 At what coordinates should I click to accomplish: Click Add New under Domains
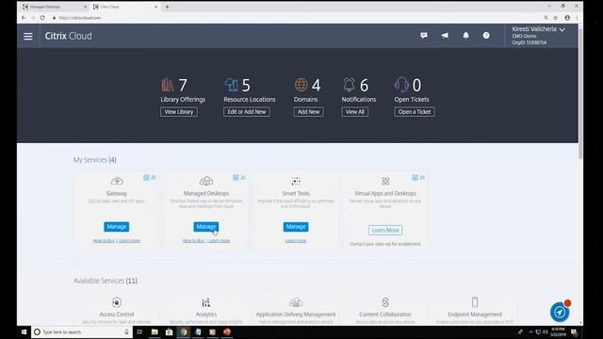(x=308, y=112)
